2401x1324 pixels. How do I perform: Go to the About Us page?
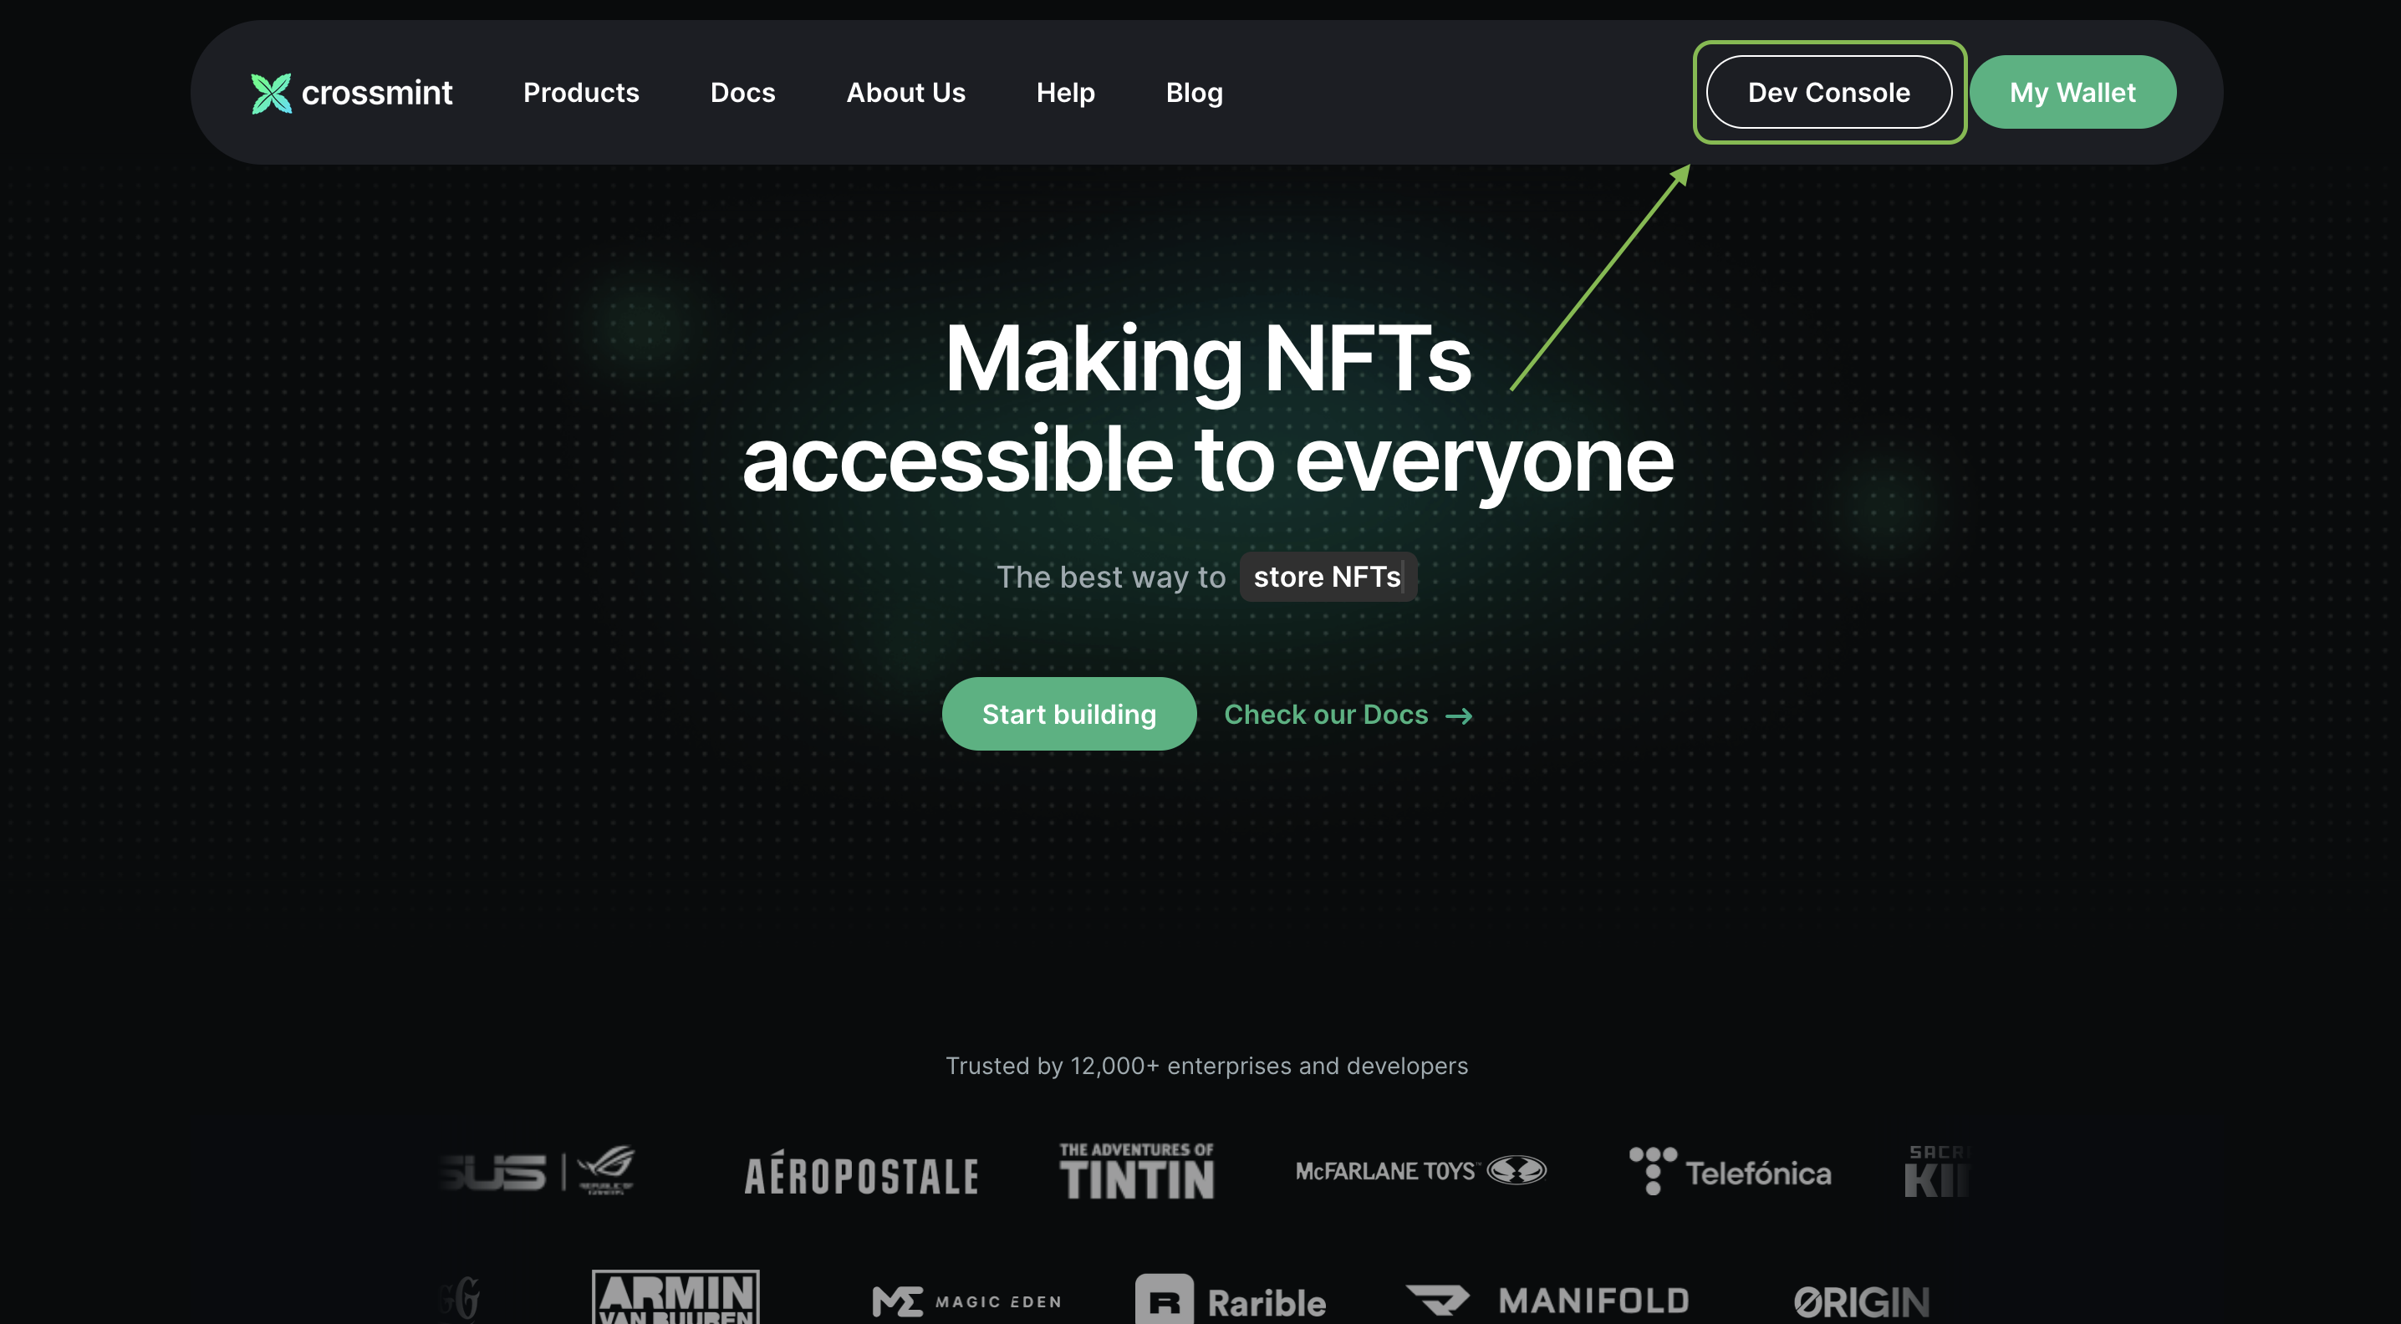[x=905, y=92]
